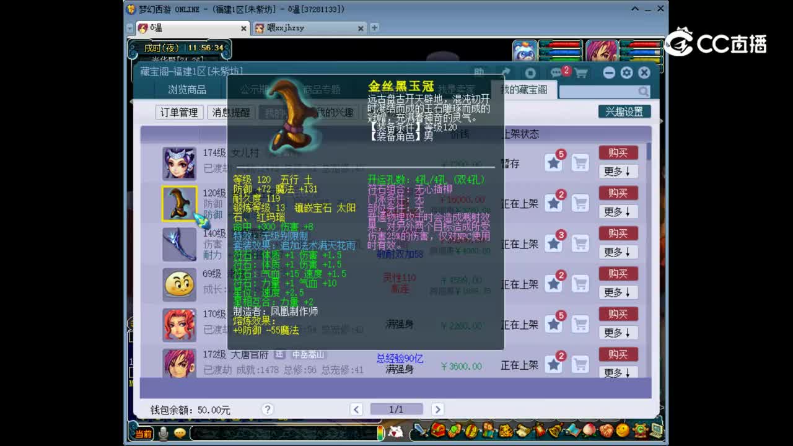
Task: Click the 上架状态 column header
Action: click(x=520, y=134)
